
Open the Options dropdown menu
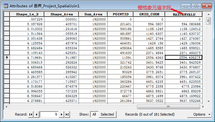tap(199, 114)
